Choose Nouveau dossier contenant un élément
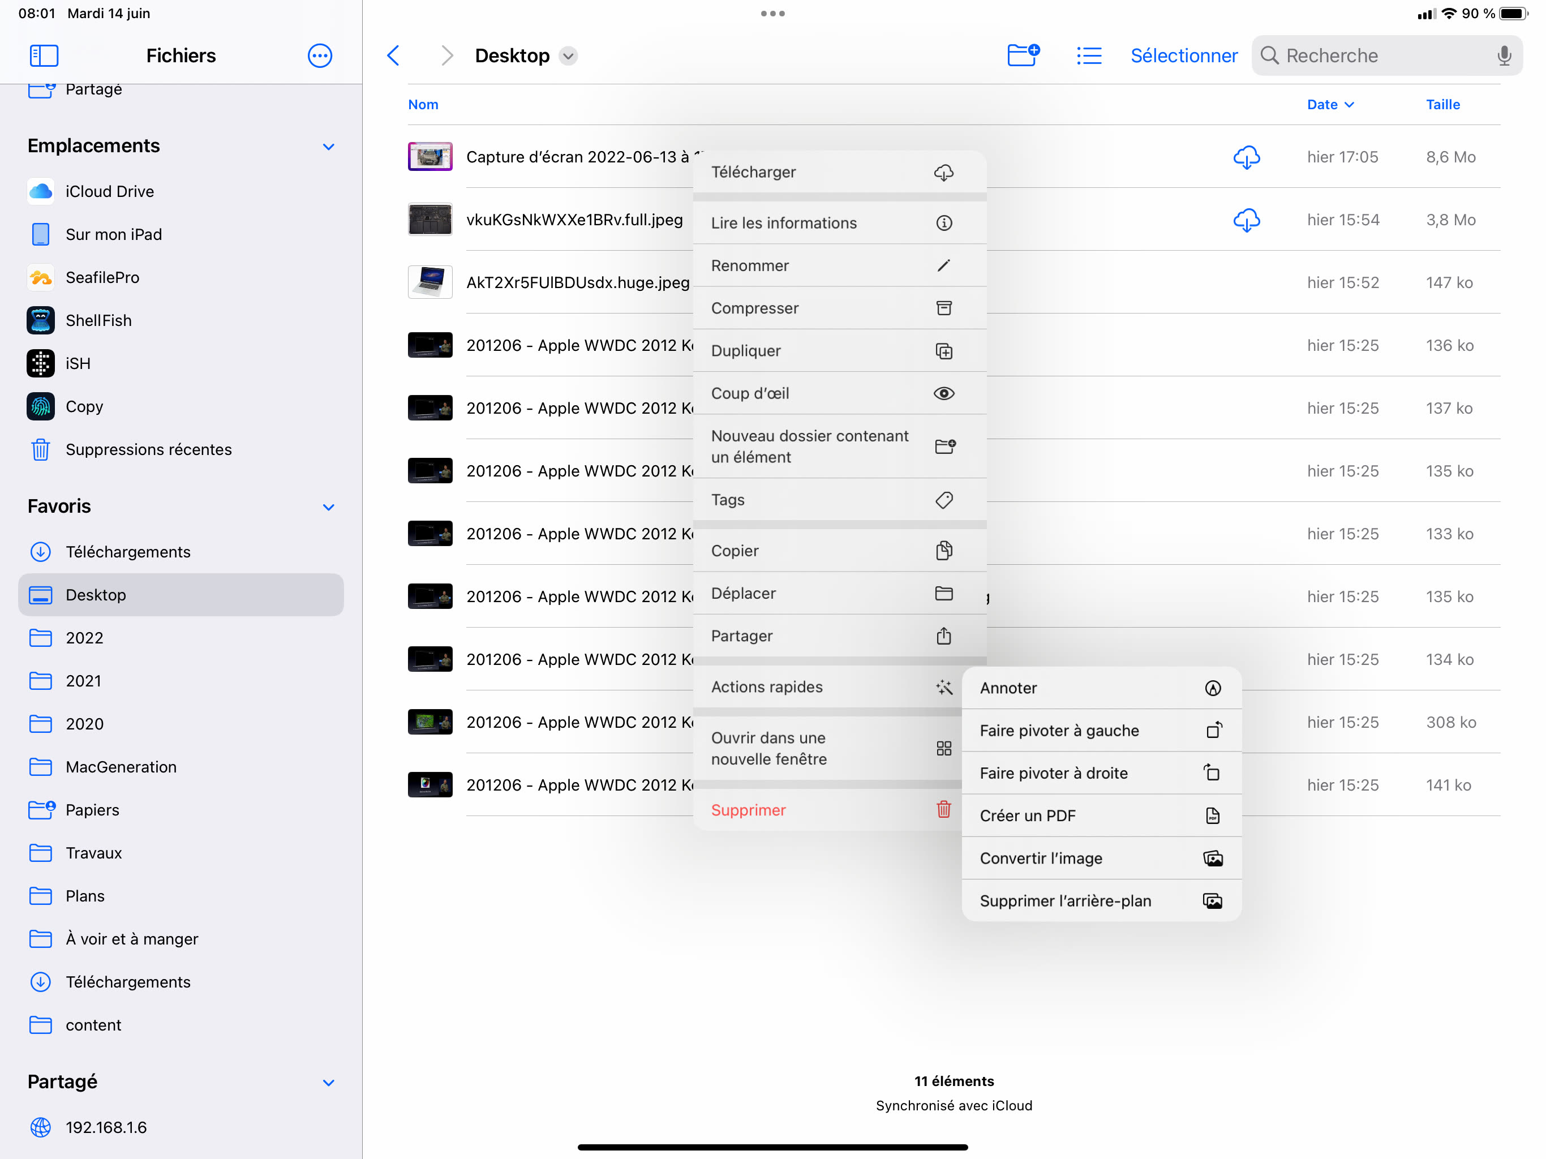1546x1159 pixels. pyautogui.click(x=839, y=446)
